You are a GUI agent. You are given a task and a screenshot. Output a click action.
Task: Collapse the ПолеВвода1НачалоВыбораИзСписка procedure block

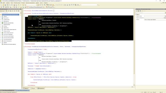24,13
